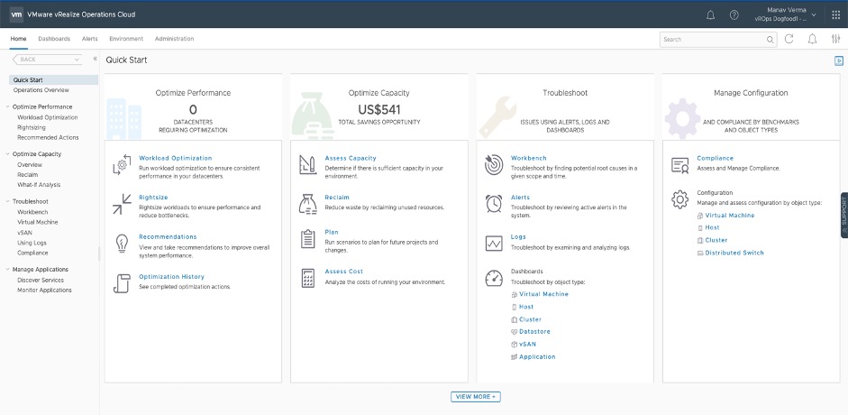Click the Quick Start video play icon

pyautogui.click(x=839, y=60)
